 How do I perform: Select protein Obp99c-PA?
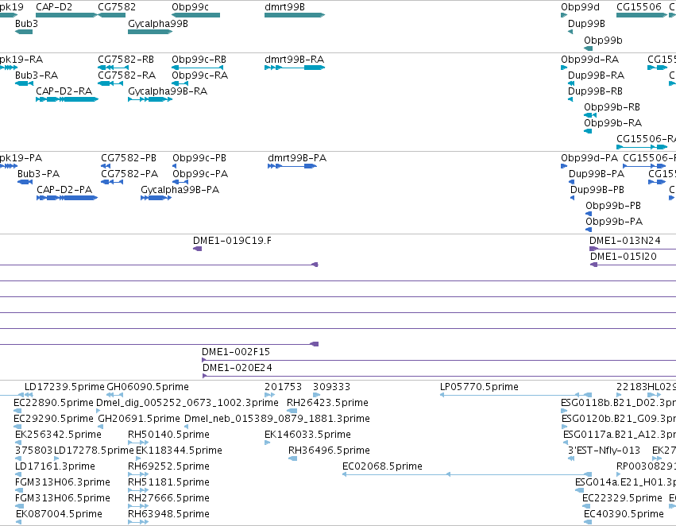(180, 182)
